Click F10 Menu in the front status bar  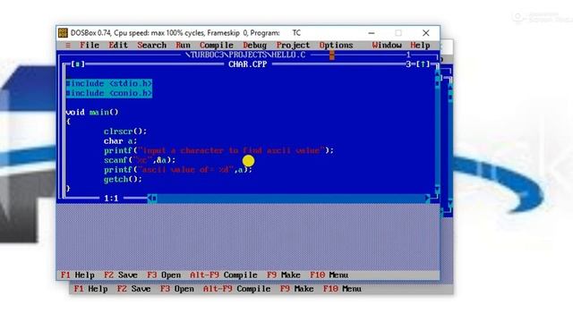pyautogui.click(x=329, y=275)
